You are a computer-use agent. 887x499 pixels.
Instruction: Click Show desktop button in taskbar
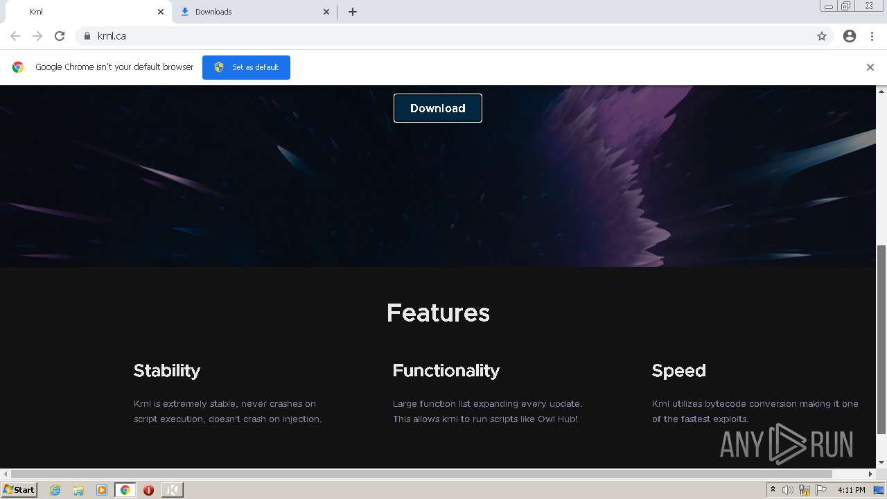tap(879, 490)
